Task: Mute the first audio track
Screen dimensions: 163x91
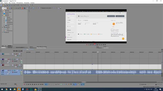Action: tap(17, 59)
